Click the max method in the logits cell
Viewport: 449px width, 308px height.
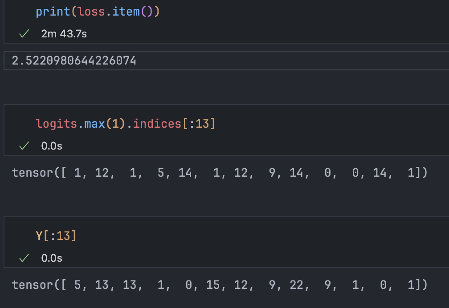click(x=94, y=124)
